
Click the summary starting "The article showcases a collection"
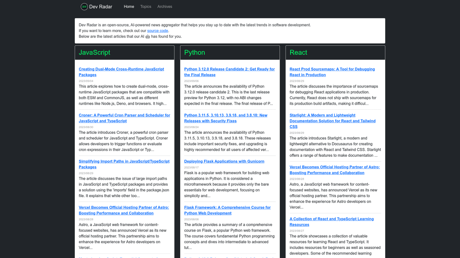point(335,245)
